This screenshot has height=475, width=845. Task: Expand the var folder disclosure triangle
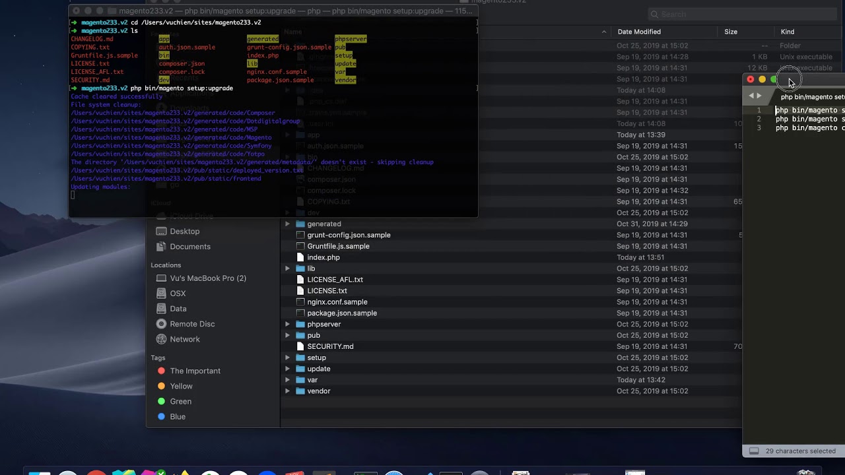point(287,380)
